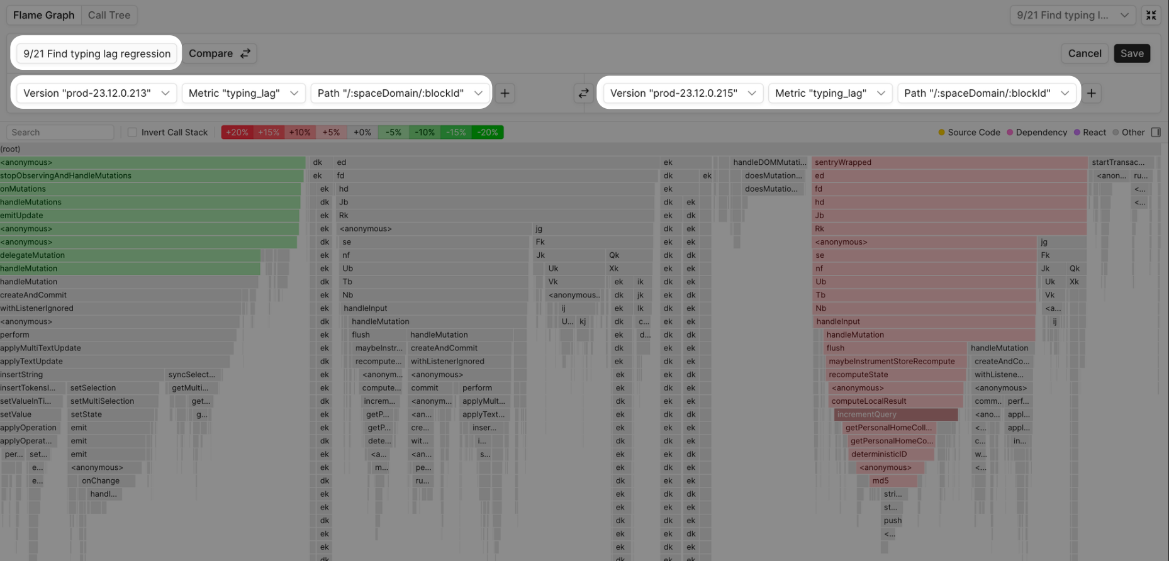1169x561 pixels.
Task: Select the computeLocalResult frame
Action: click(896, 401)
